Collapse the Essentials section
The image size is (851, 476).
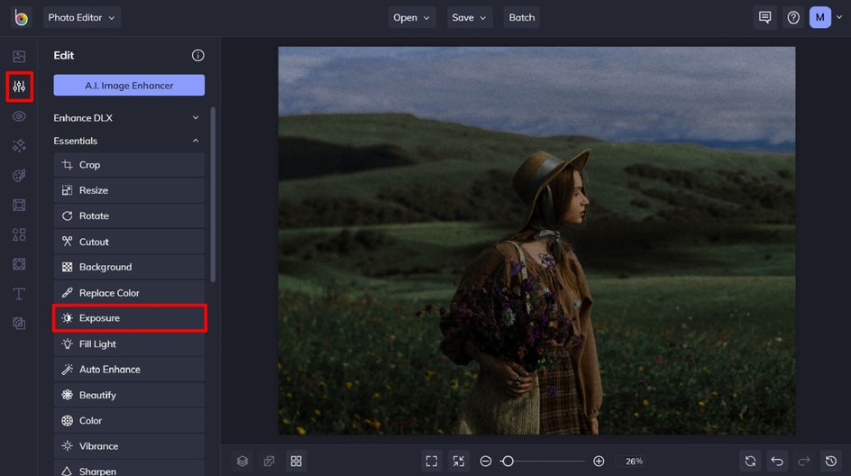[x=129, y=141]
